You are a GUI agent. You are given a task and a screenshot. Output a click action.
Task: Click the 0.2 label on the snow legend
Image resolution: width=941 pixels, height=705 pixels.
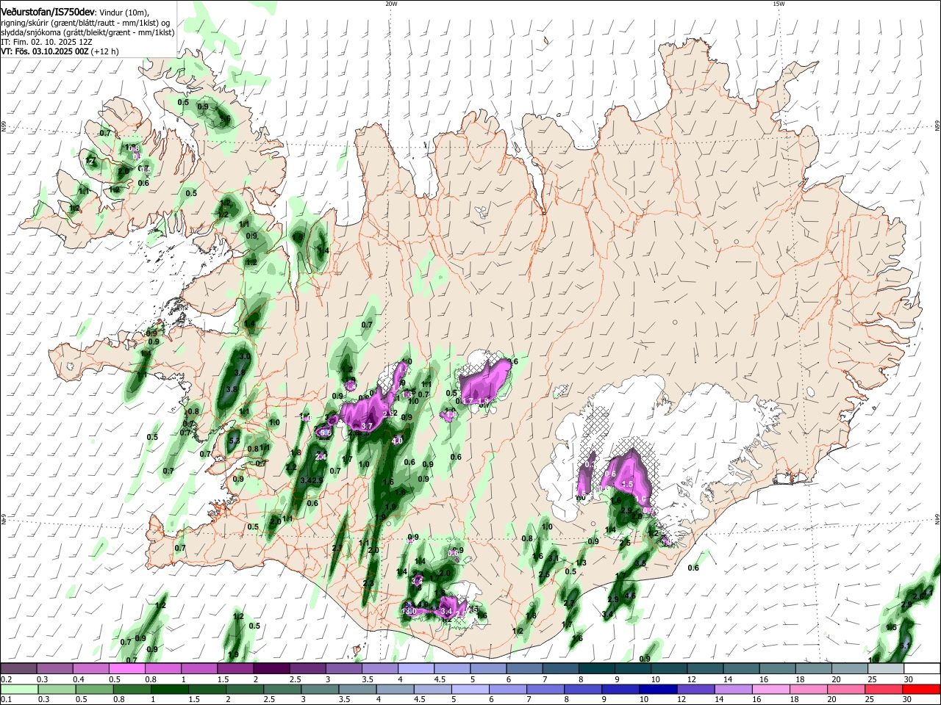click(5, 679)
